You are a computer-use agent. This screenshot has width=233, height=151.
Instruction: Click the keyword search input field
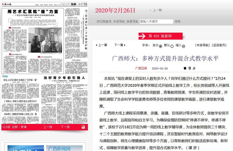[156, 21]
